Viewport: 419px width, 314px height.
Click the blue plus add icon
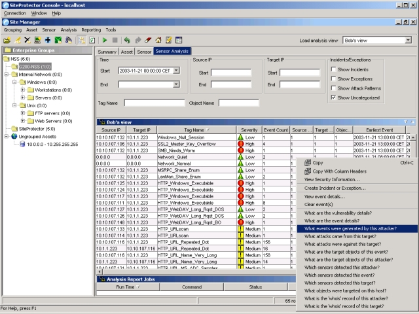click(x=48, y=41)
